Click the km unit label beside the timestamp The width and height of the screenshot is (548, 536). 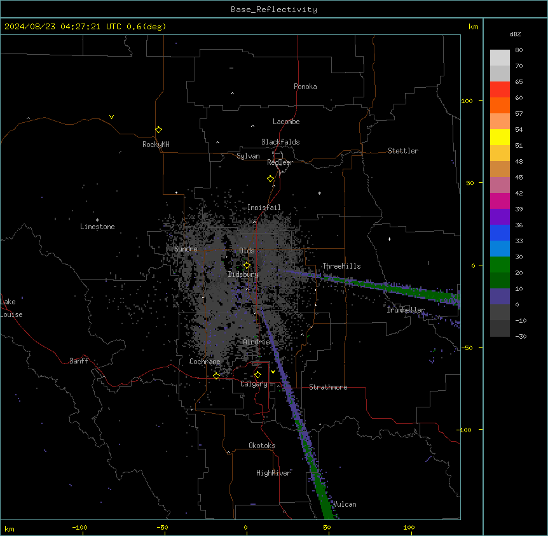[x=473, y=27]
